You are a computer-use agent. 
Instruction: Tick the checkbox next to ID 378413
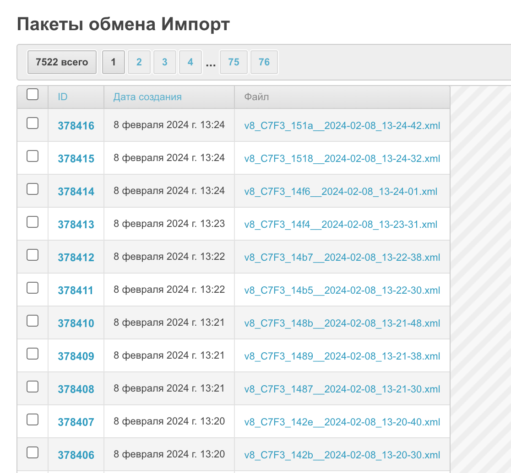click(33, 222)
